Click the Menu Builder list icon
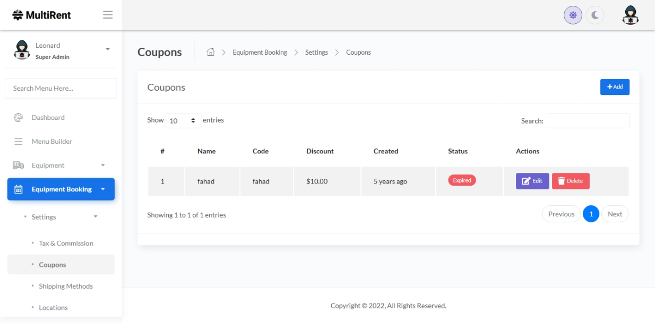Screen dimensions: 655x323 click(x=18, y=142)
